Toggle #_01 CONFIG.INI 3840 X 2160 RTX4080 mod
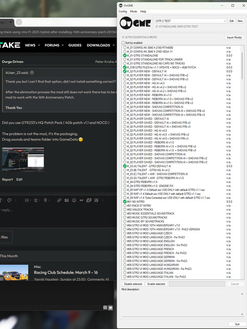Screen dimensions: 247x329 point(125,48)
